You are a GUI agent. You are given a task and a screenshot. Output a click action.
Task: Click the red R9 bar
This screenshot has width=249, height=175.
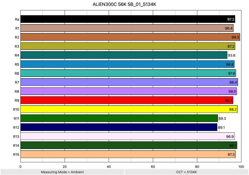(x=127, y=100)
